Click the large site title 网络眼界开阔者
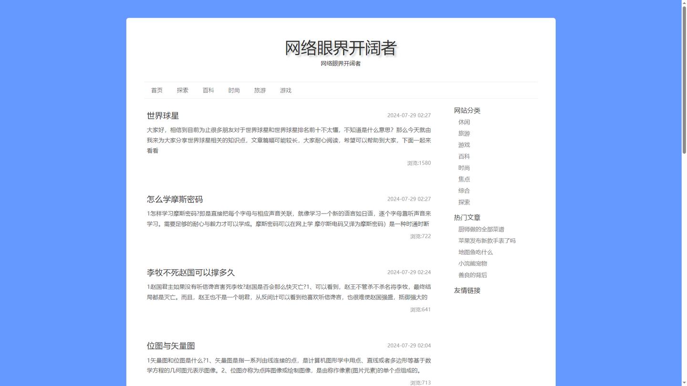Image resolution: width=687 pixels, height=386 pixels. (341, 48)
